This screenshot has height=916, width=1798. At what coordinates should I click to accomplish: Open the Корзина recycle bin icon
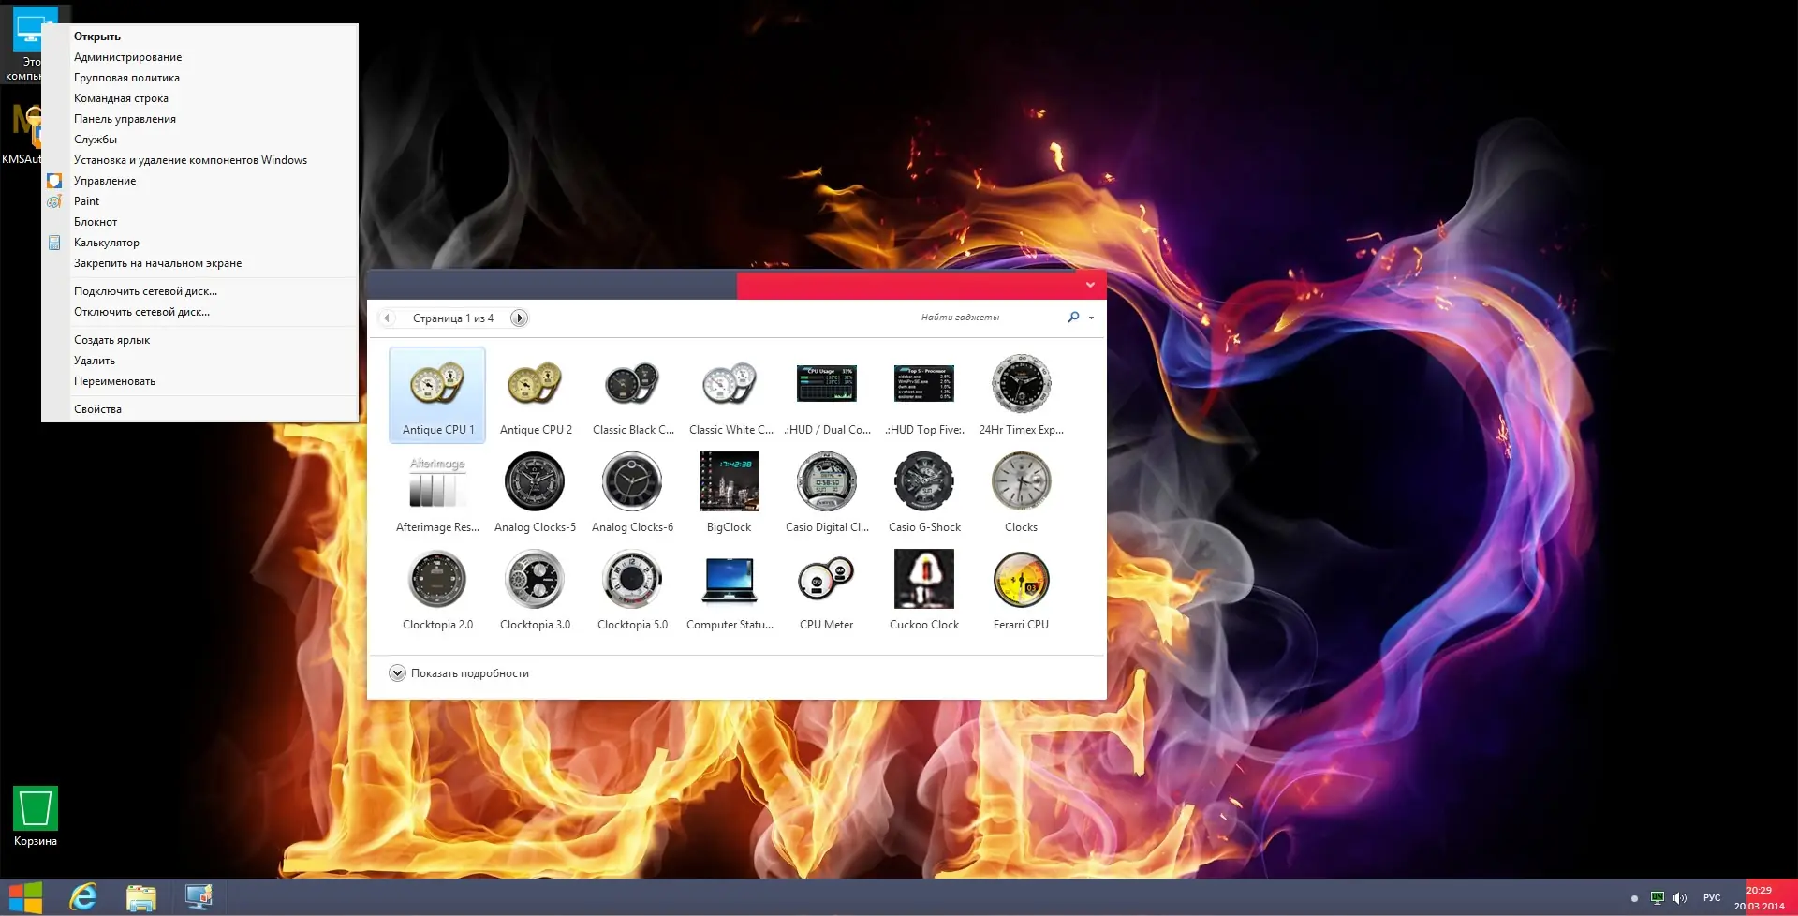tap(36, 817)
